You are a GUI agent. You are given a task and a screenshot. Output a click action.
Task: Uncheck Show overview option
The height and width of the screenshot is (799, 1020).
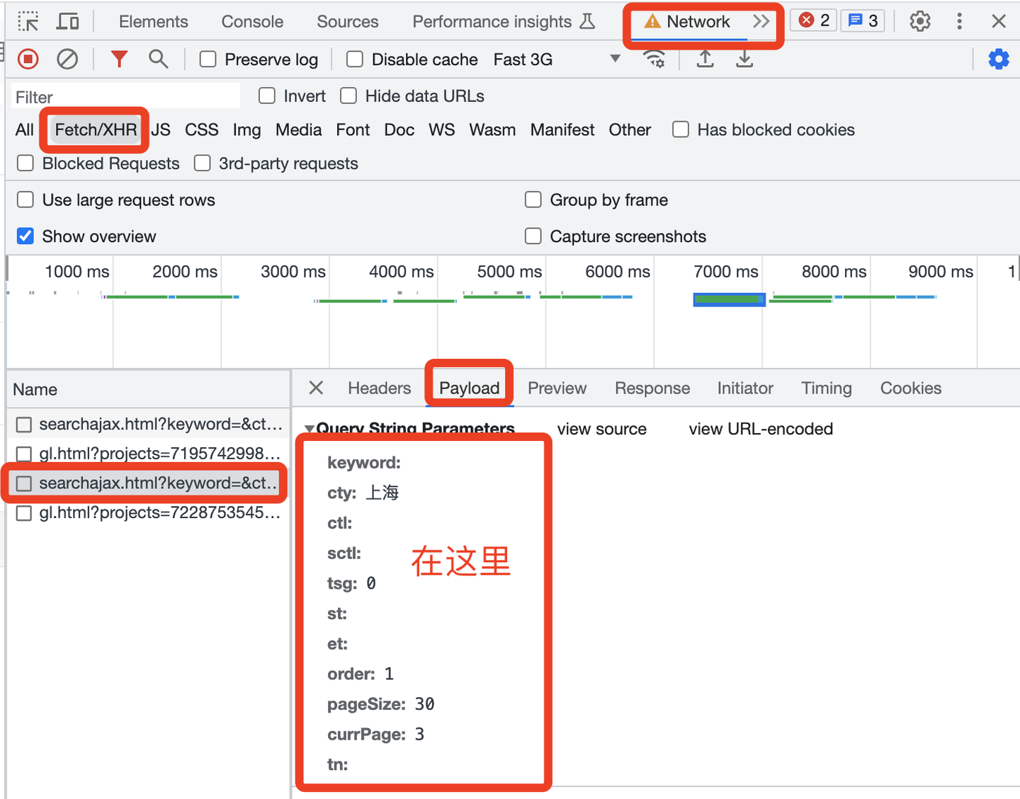[25, 236]
